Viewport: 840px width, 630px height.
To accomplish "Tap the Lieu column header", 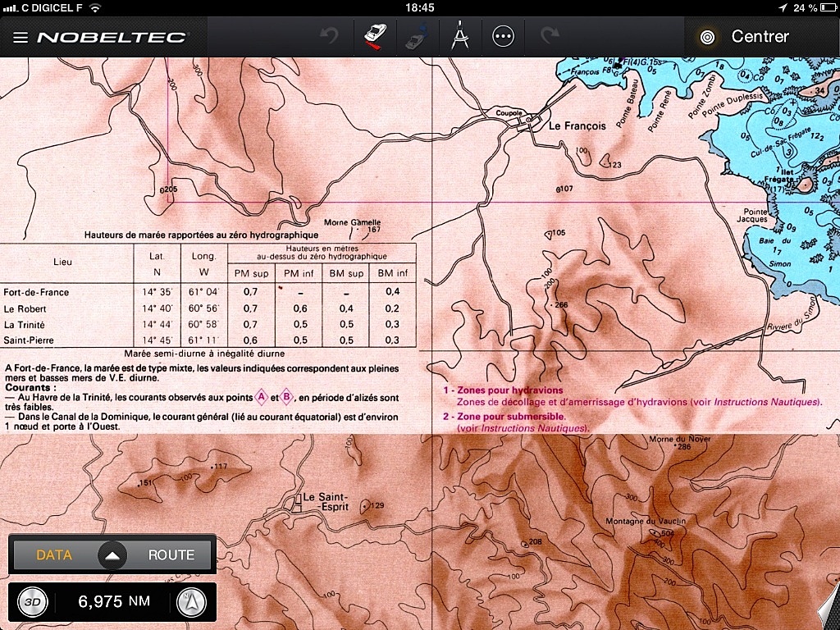I will pos(62,262).
